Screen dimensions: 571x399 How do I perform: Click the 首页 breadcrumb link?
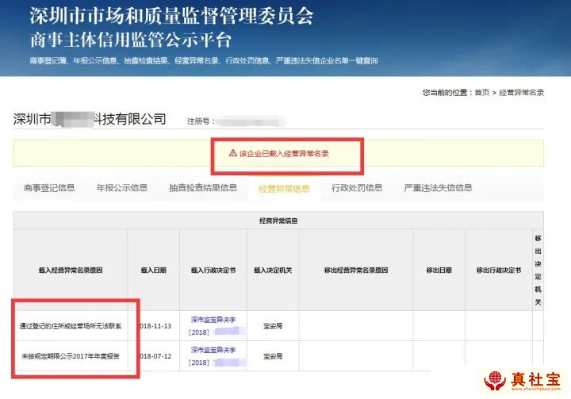[x=481, y=93]
